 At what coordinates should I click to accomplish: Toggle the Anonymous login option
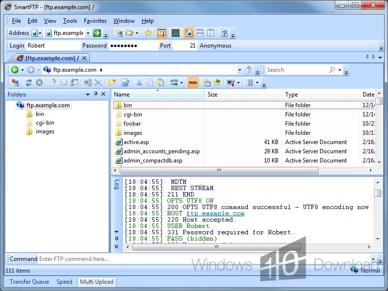coord(215,46)
